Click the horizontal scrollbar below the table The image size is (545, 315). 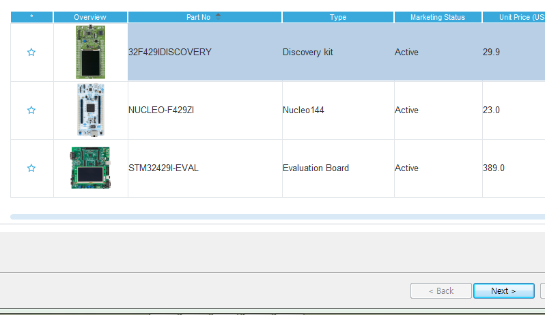(x=277, y=217)
